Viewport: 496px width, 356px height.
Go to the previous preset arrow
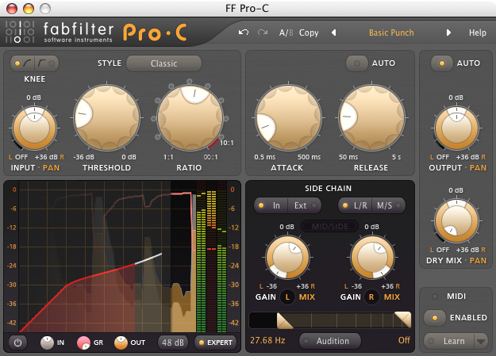coord(333,33)
